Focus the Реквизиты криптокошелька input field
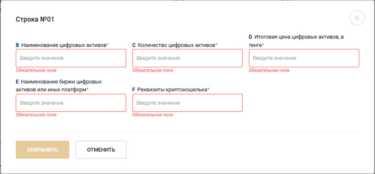 (x=187, y=103)
